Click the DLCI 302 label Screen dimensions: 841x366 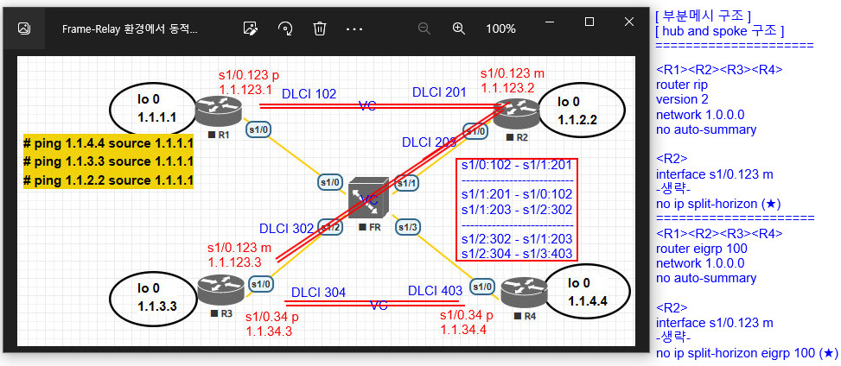click(x=286, y=229)
